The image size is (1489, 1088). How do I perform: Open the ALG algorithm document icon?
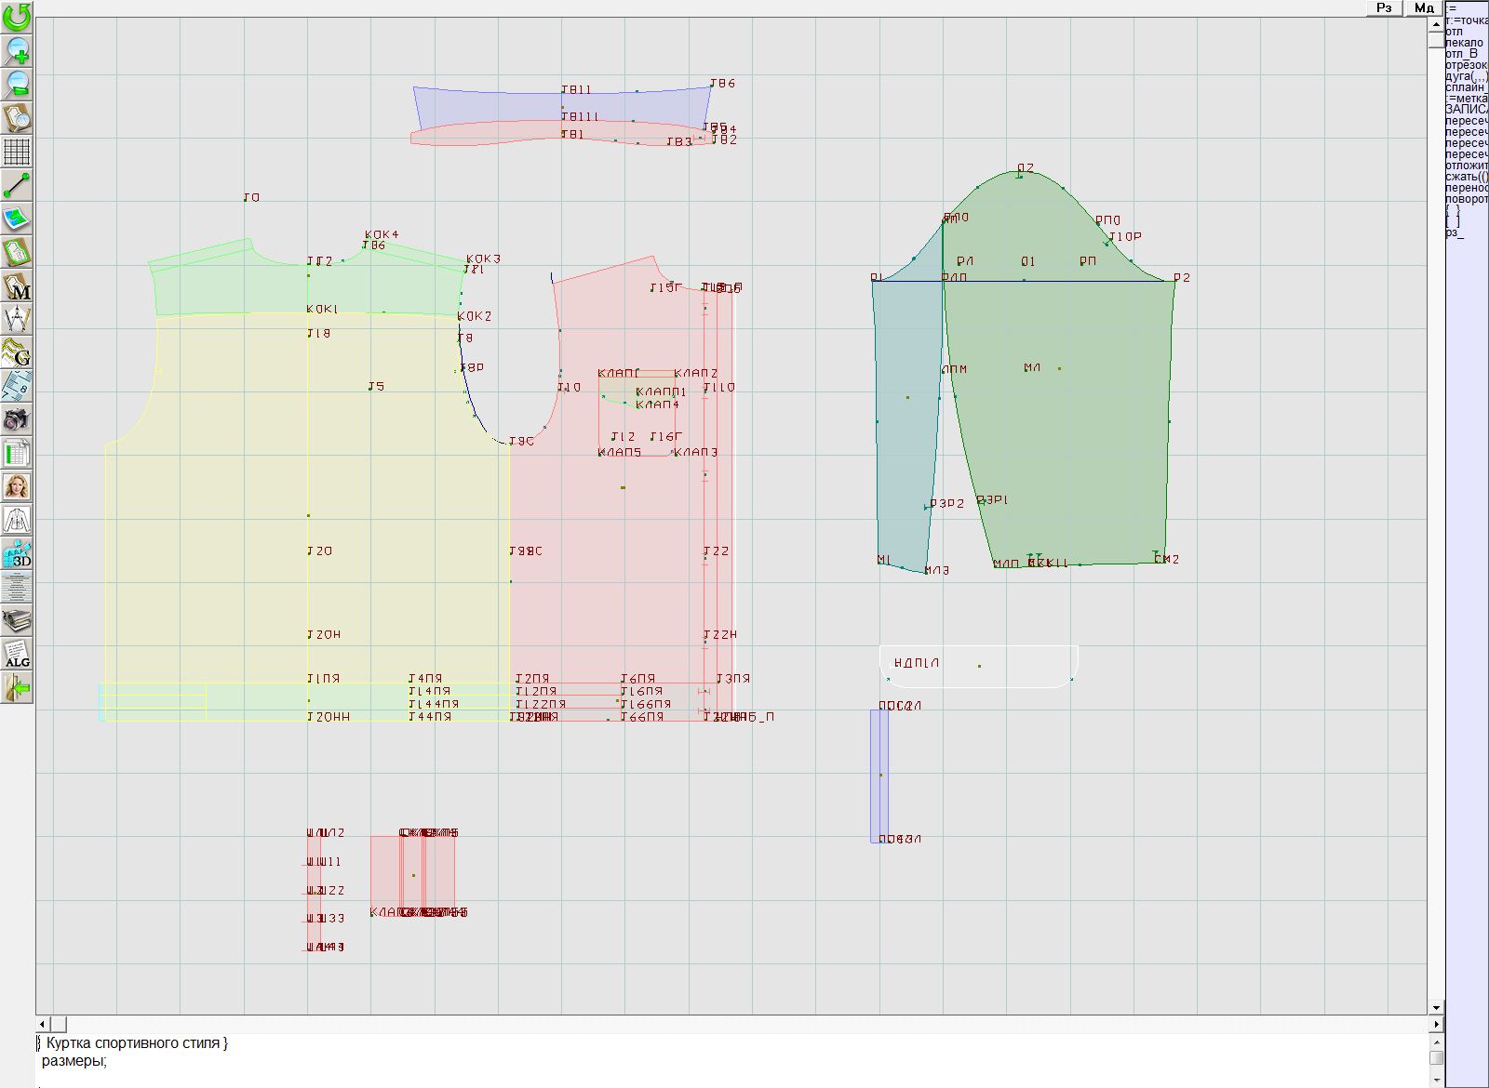click(17, 654)
